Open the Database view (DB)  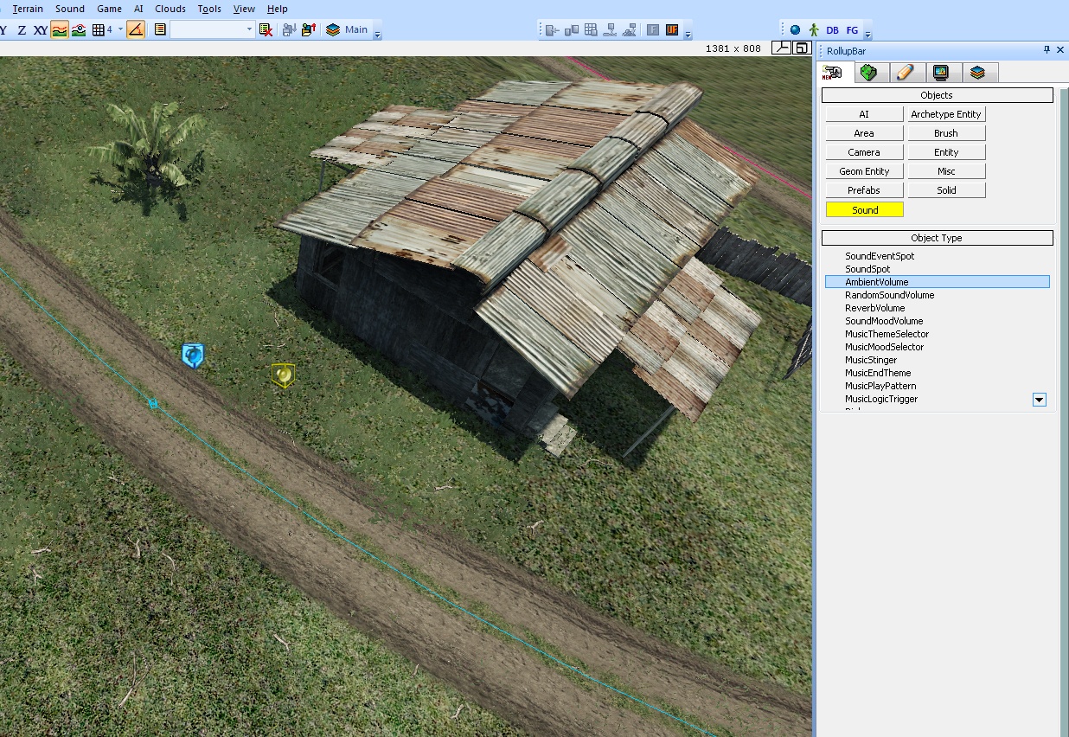pos(832,29)
